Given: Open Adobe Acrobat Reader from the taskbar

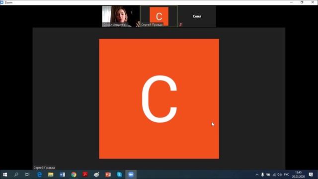Looking at the screenshot, I should point(85,175).
